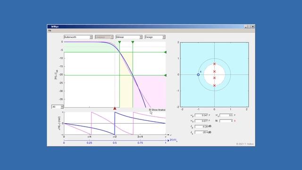Open the Design mode dropdown
The image size is (302, 170).
pyautogui.click(x=155, y=37)
